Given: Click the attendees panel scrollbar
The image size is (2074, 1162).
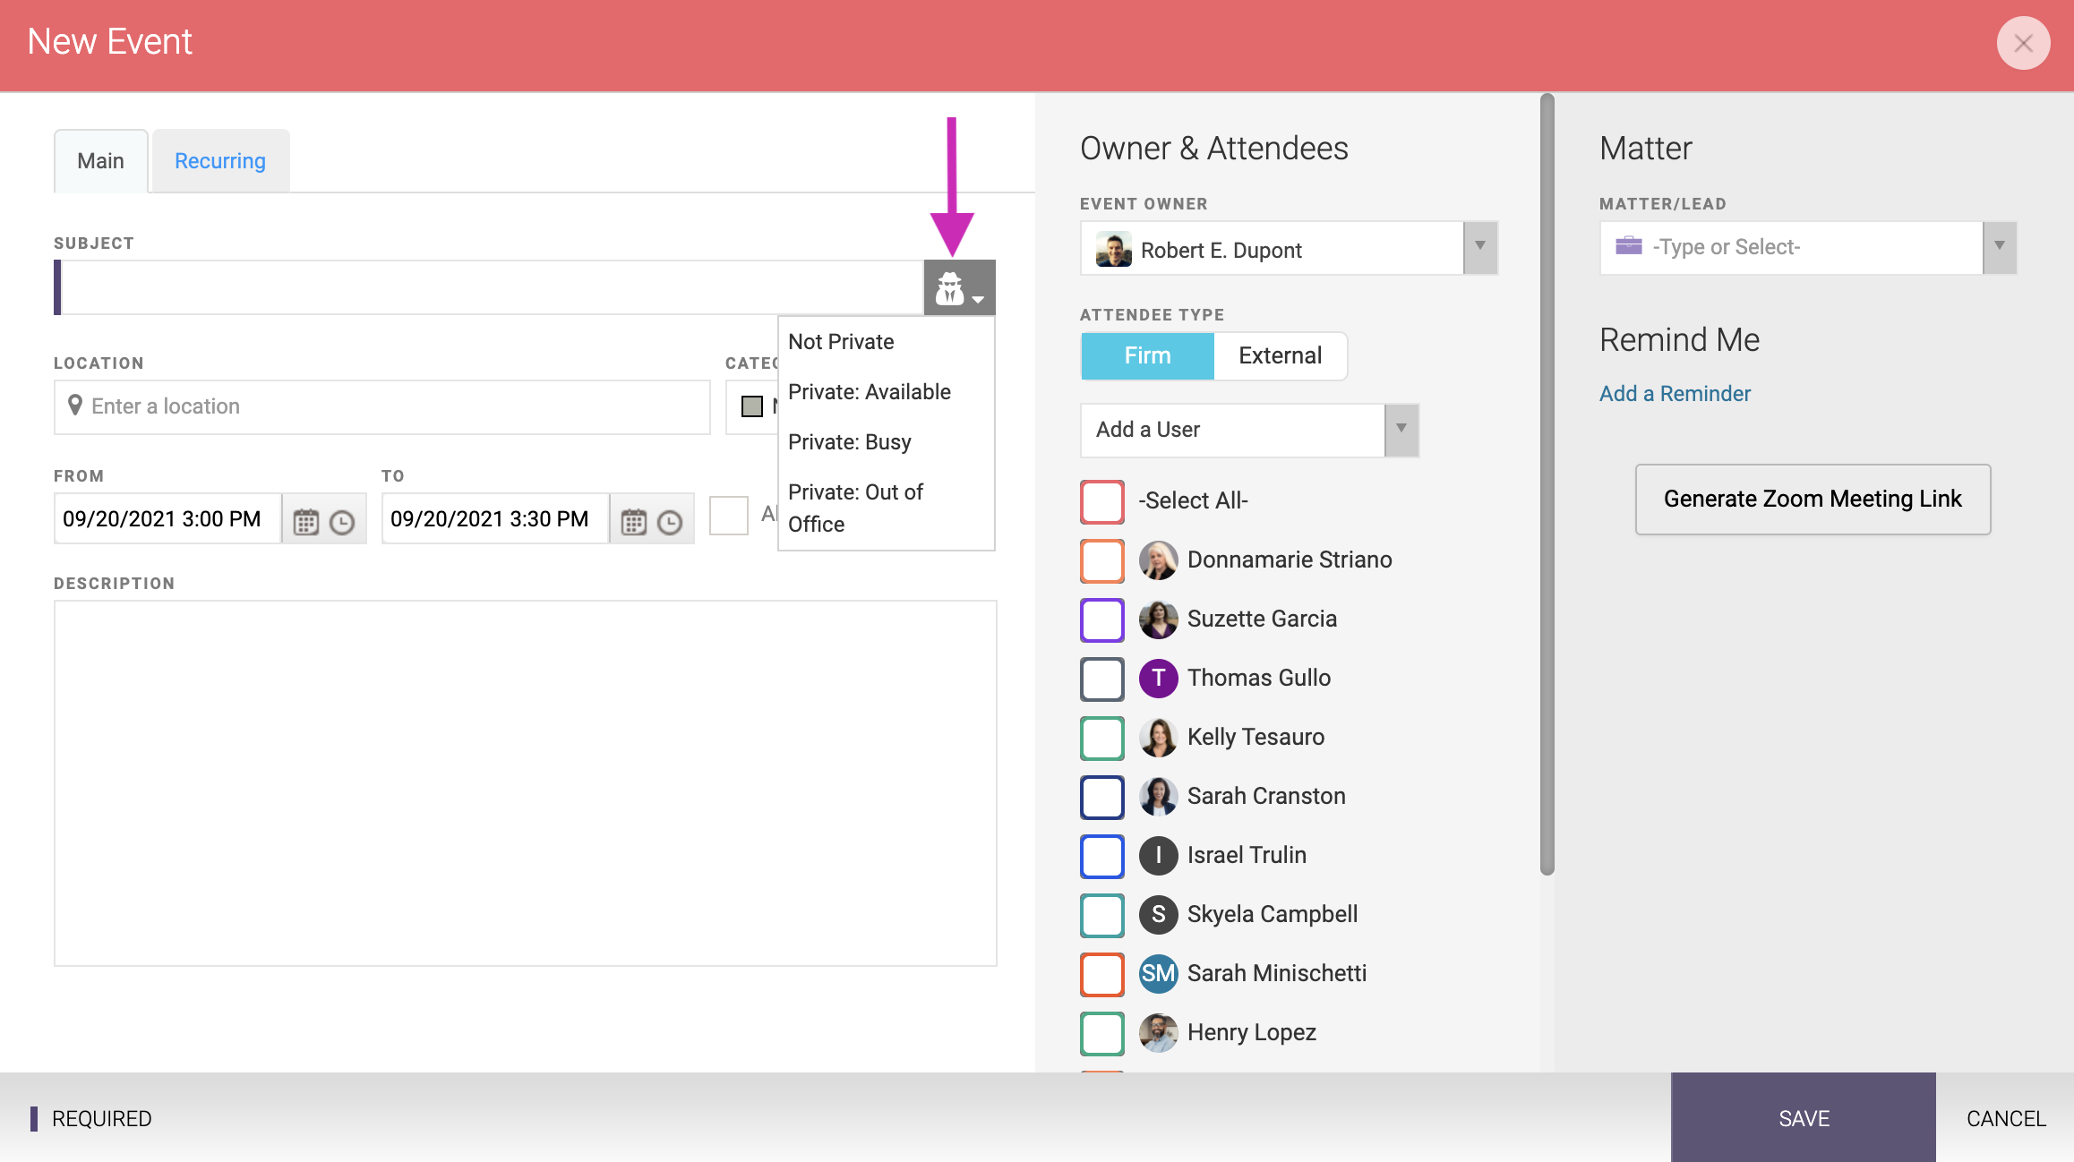Looking at the screenshot, I should coord(1547,483).
